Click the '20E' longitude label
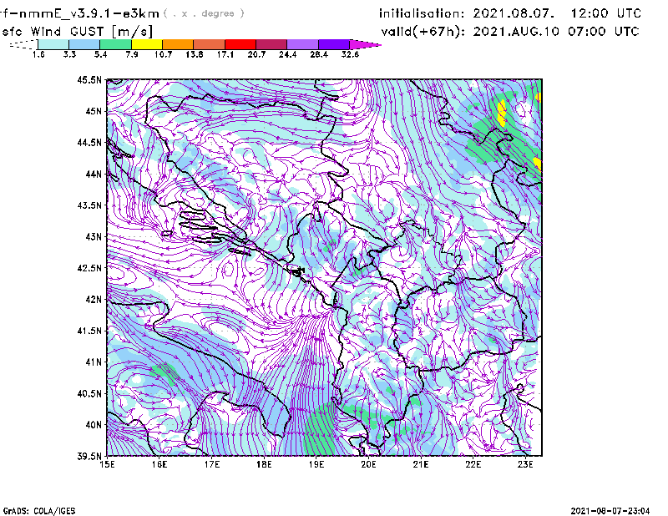 pyautogui.click(x=368, y=464)
